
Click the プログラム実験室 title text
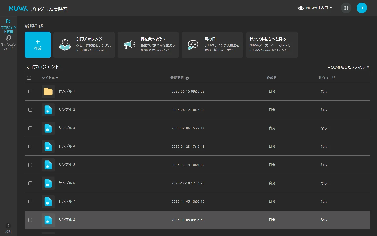pyautogui.click(x=49, y=9)
